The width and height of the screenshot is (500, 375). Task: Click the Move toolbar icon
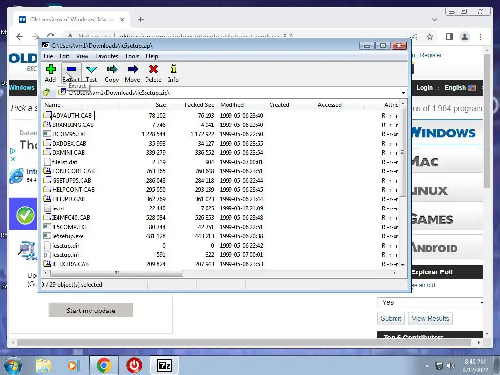(x=132, y=73)
